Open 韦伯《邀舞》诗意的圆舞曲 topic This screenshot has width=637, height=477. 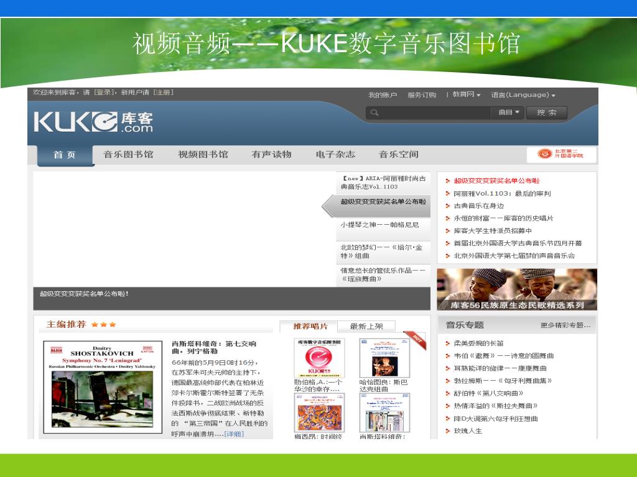tap(504, 356)
